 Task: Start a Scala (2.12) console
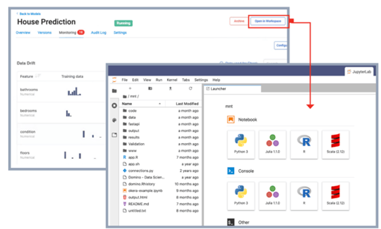[x=336, y=196]
